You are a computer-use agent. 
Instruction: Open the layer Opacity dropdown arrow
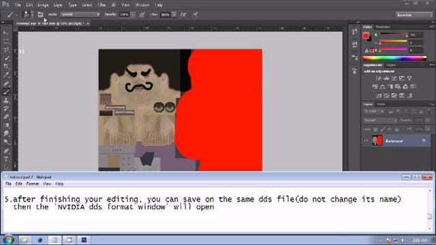[428, 120]
